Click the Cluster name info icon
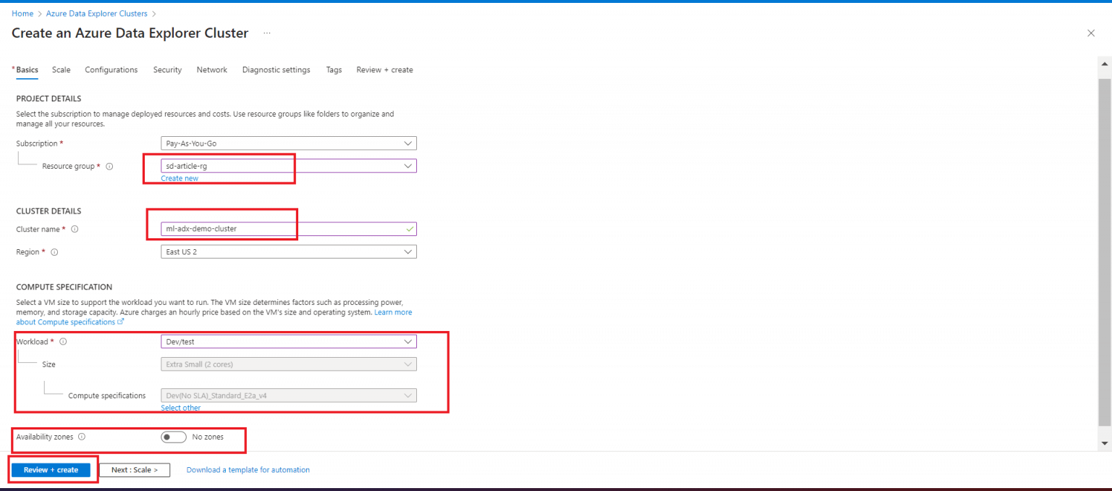Image resolution: width=1112 pixels, height=491 pixels. [75, 229]
